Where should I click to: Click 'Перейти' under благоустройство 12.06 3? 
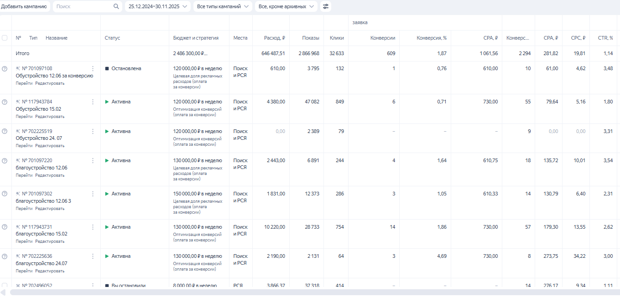pyautogui.click(x=24, y=208)
